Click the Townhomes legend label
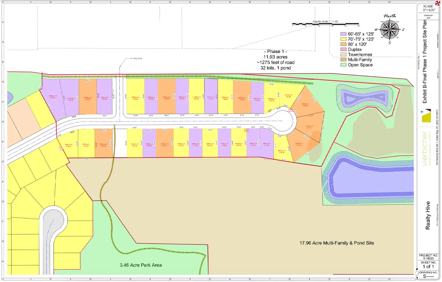Viewport: 442px width, 282px height. [360, 55]
